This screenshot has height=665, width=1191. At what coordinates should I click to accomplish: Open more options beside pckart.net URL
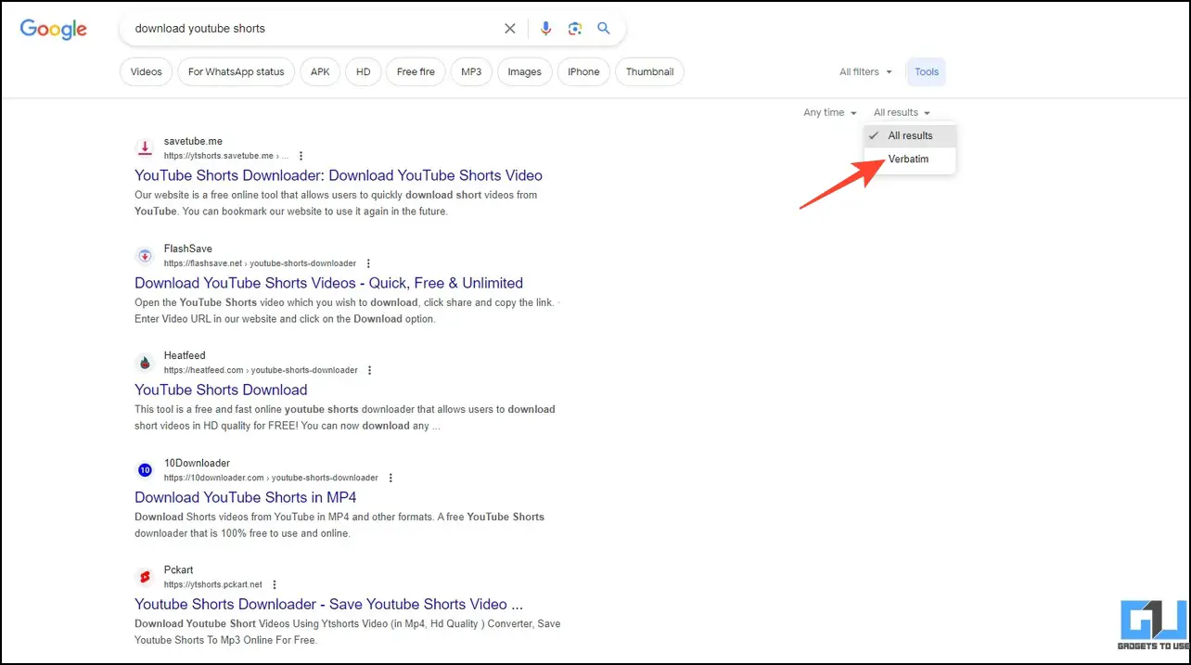pos(275,584)
